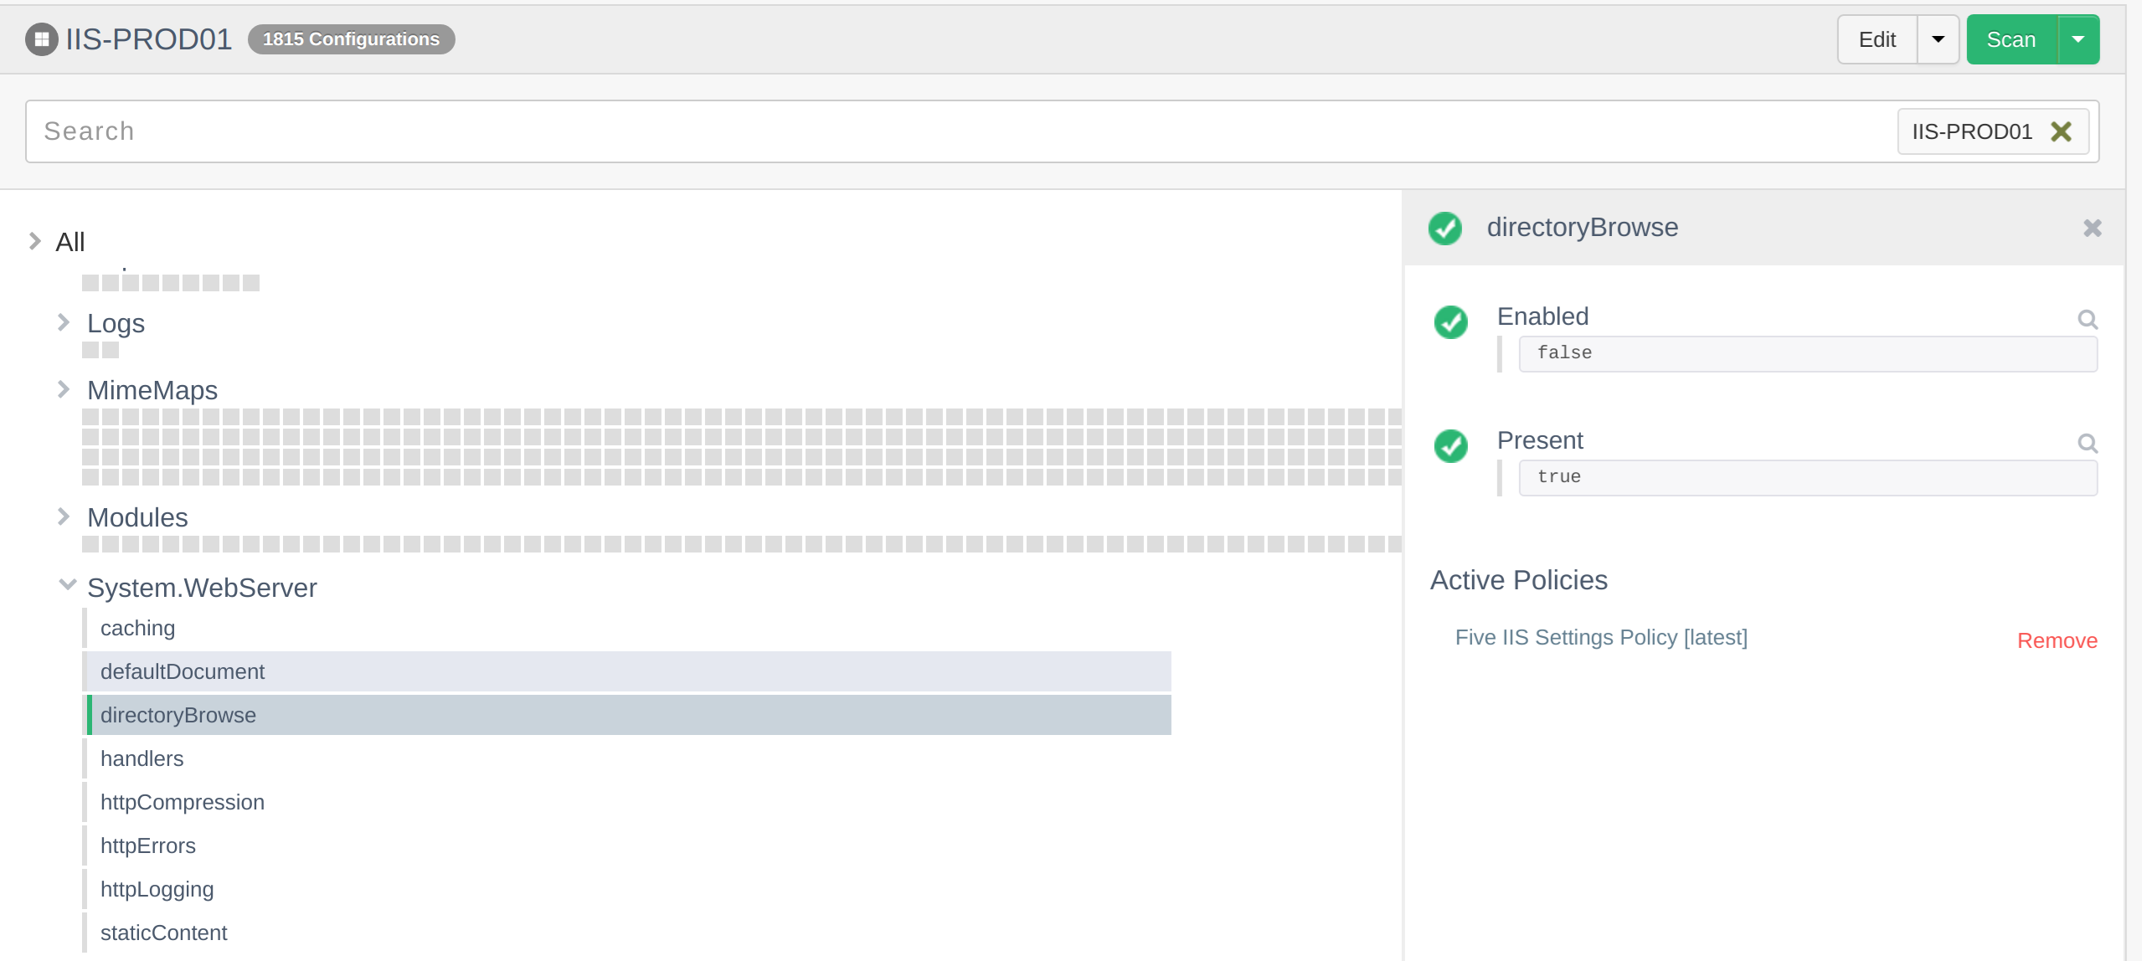Click the Present value field showing true
Viewport: 2142px width, 961px height.
coord(1808,477)
